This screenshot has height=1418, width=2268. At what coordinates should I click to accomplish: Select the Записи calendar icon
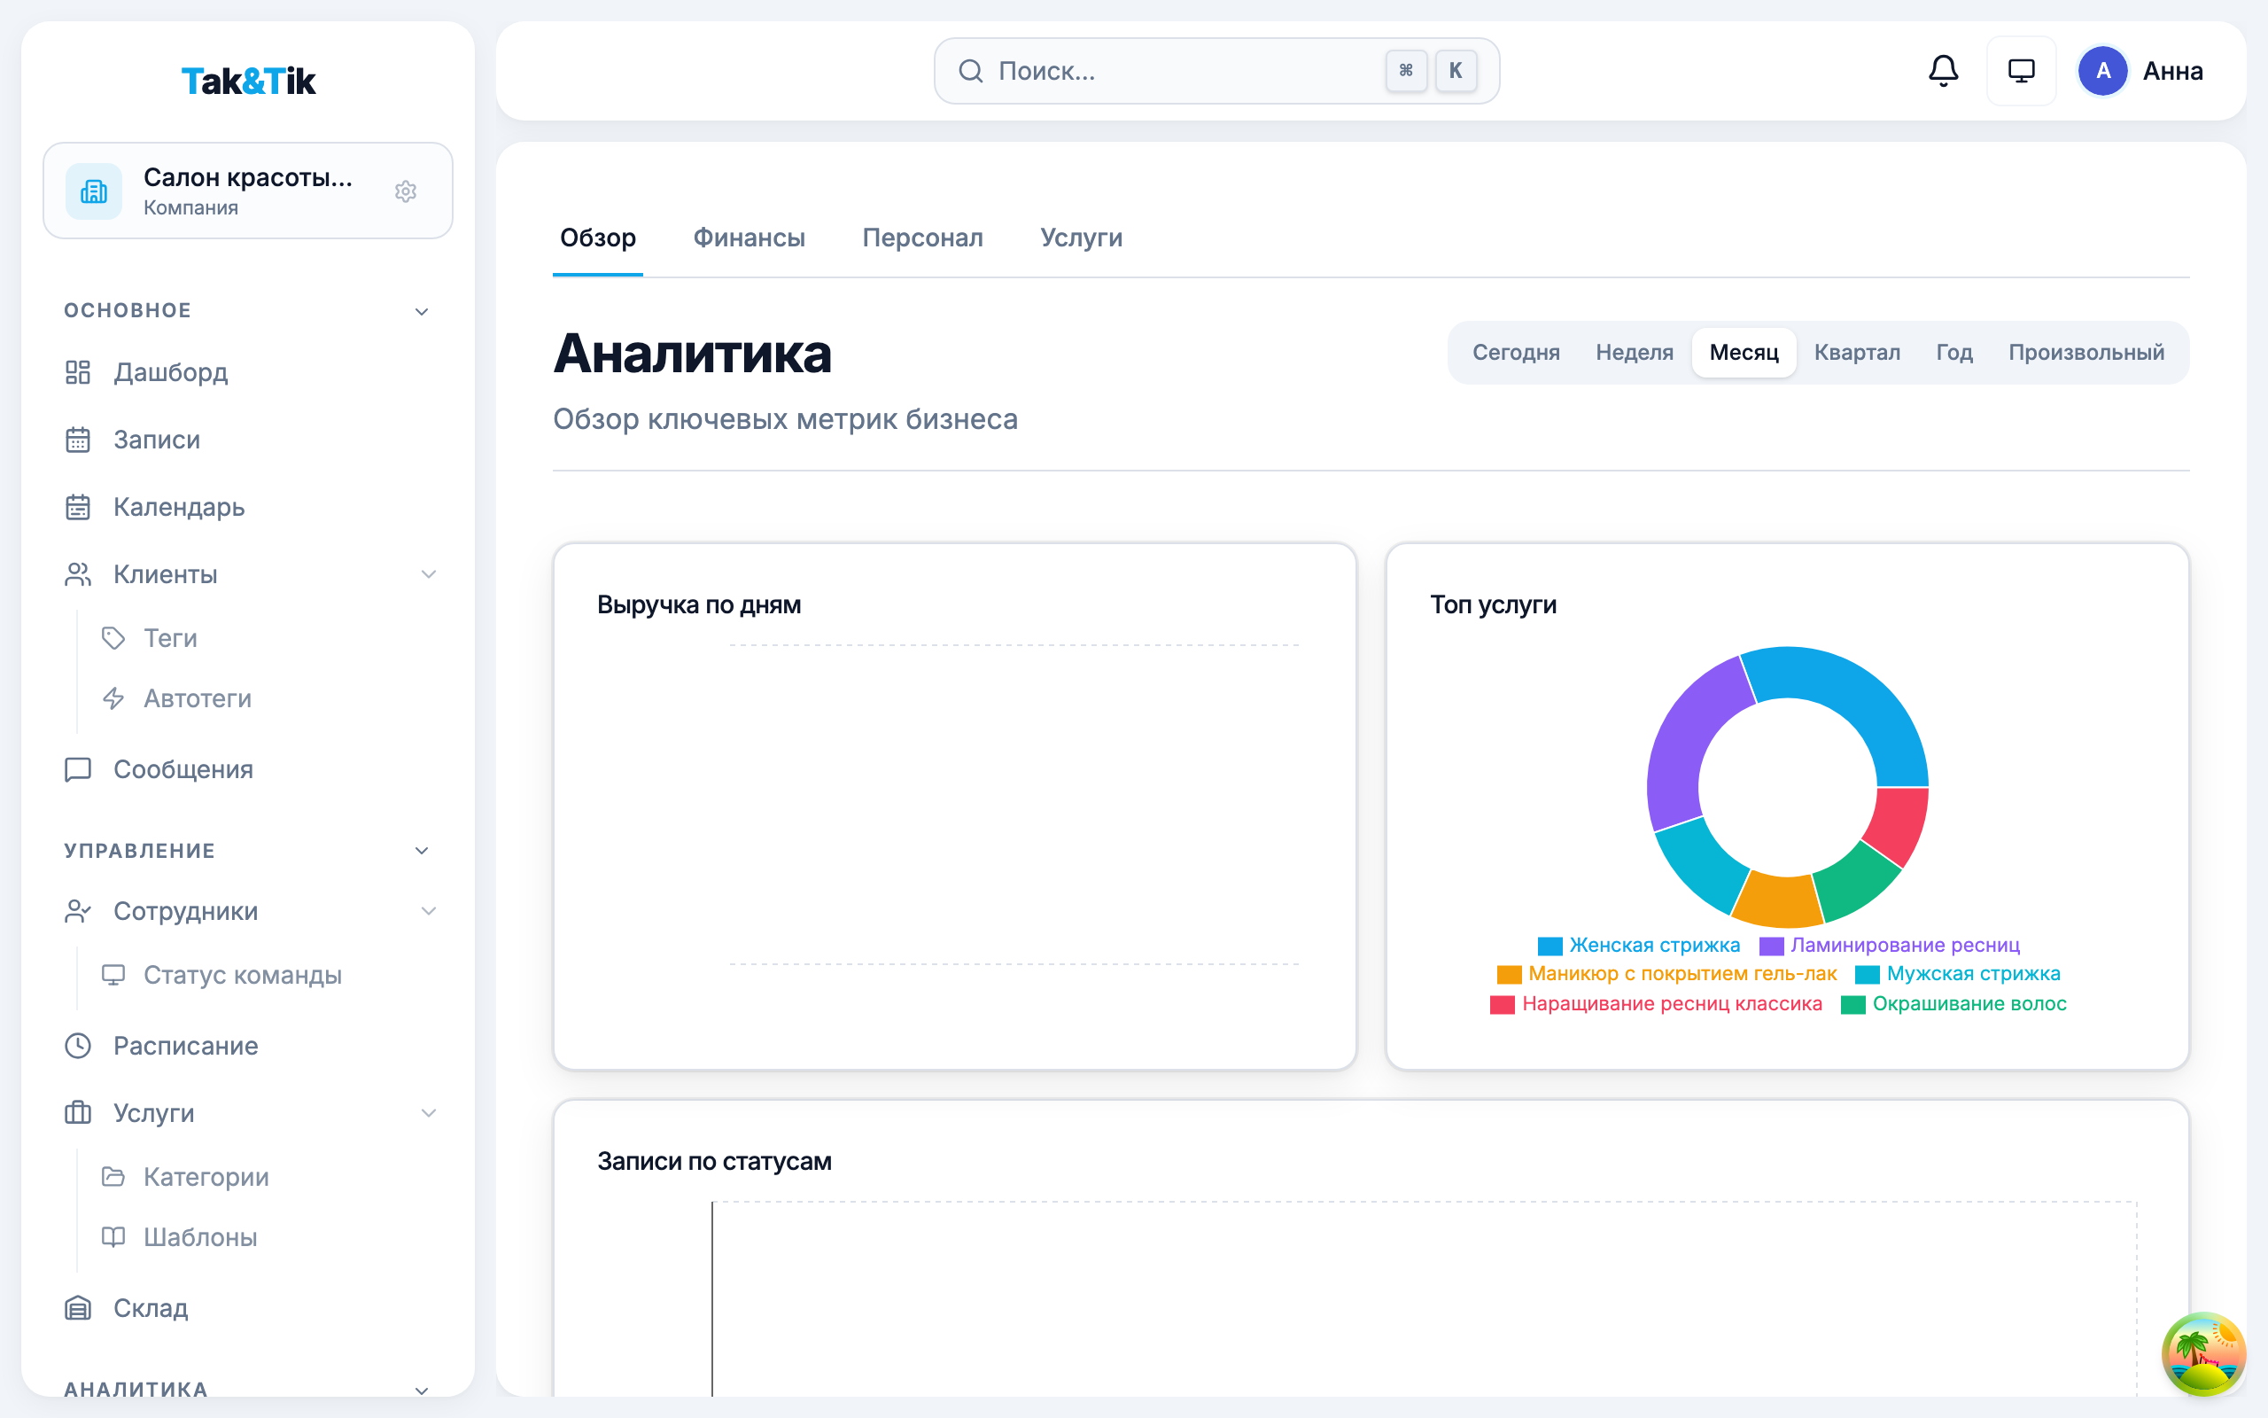[x=79, y=439]
